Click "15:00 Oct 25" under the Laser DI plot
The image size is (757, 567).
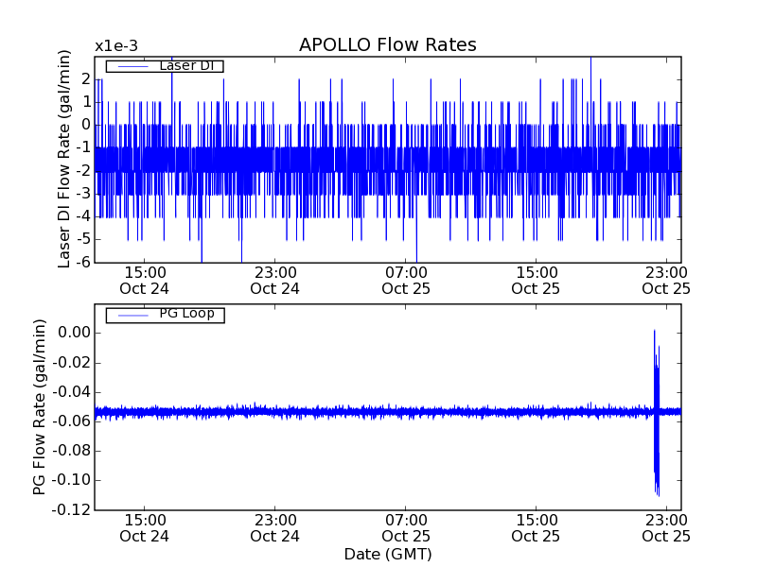tap(536, 281)
